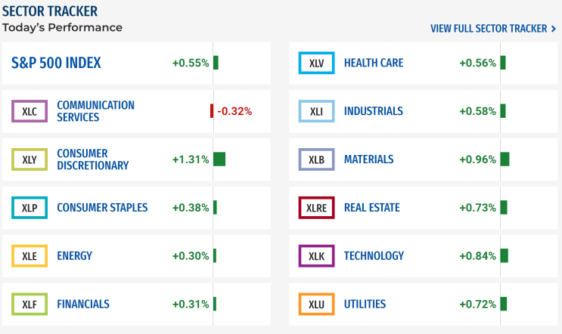This screenshot has height=334, width=562.
Task: Select the XLP ticker badge
Action: 30,208
